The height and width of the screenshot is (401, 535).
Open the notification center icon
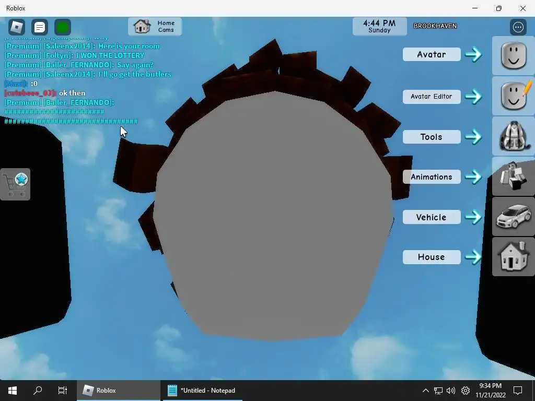(518, 391)
